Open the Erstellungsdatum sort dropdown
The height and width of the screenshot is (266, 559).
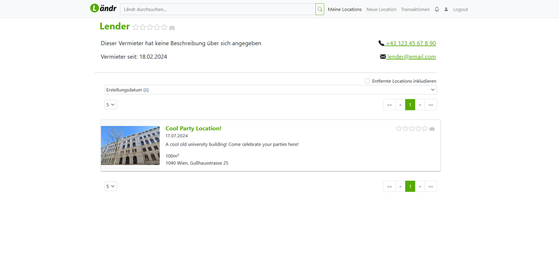pyautogui.click(x=271, y=90)
